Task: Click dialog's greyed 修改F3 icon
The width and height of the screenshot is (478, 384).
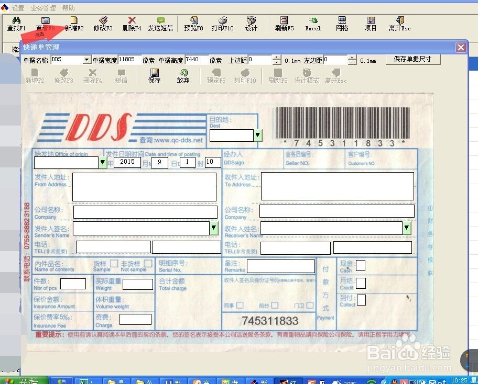Action: tap(64, 73)
